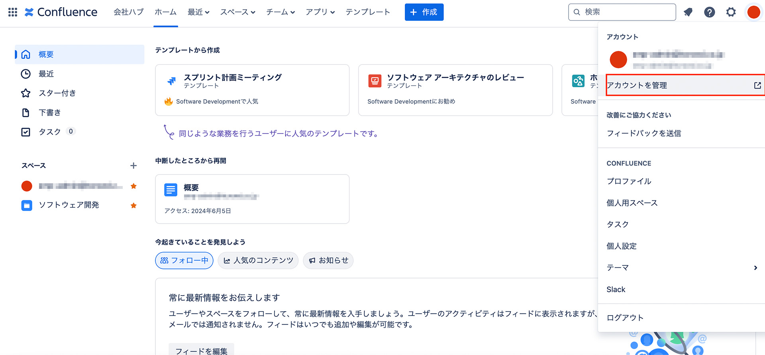Expand the スペース dropdown in top navigation

click(x=237, y=12)
